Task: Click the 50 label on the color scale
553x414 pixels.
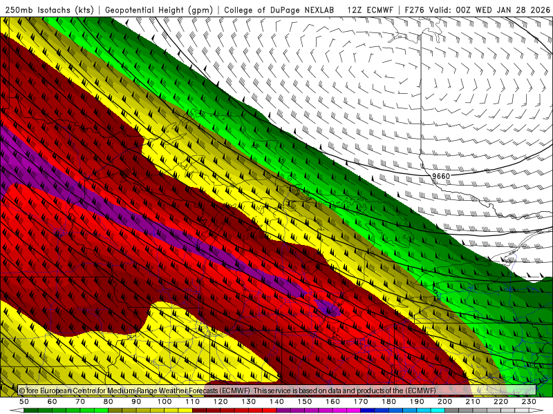Action: click(24, 402)
